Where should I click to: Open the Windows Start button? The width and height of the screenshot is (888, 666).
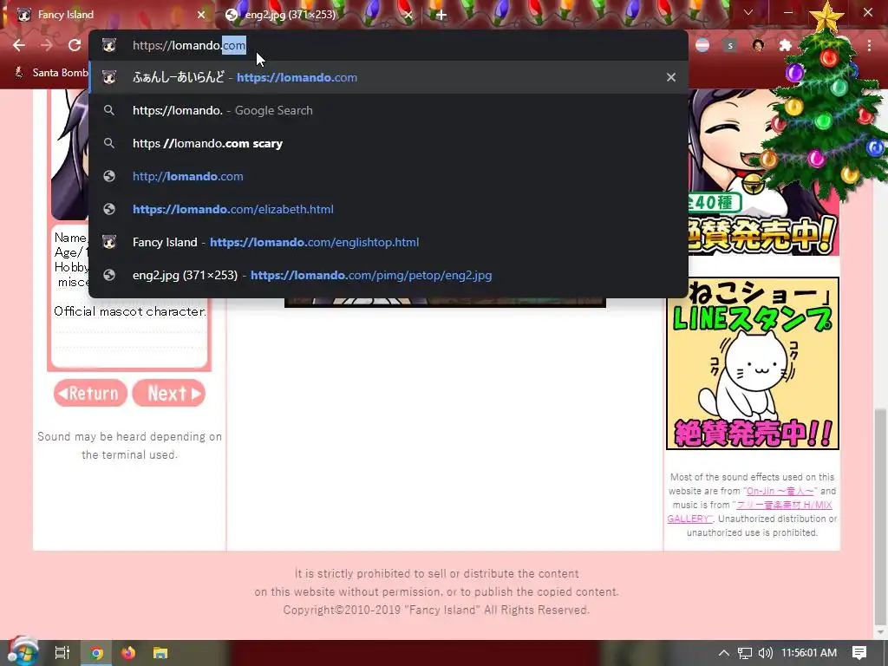coord(23,653)
